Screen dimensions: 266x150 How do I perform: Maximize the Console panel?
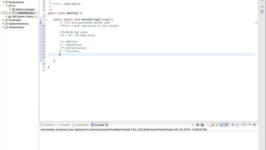coord(254,125)
